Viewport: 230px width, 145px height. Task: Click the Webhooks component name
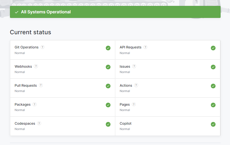[x=23, y=66]
